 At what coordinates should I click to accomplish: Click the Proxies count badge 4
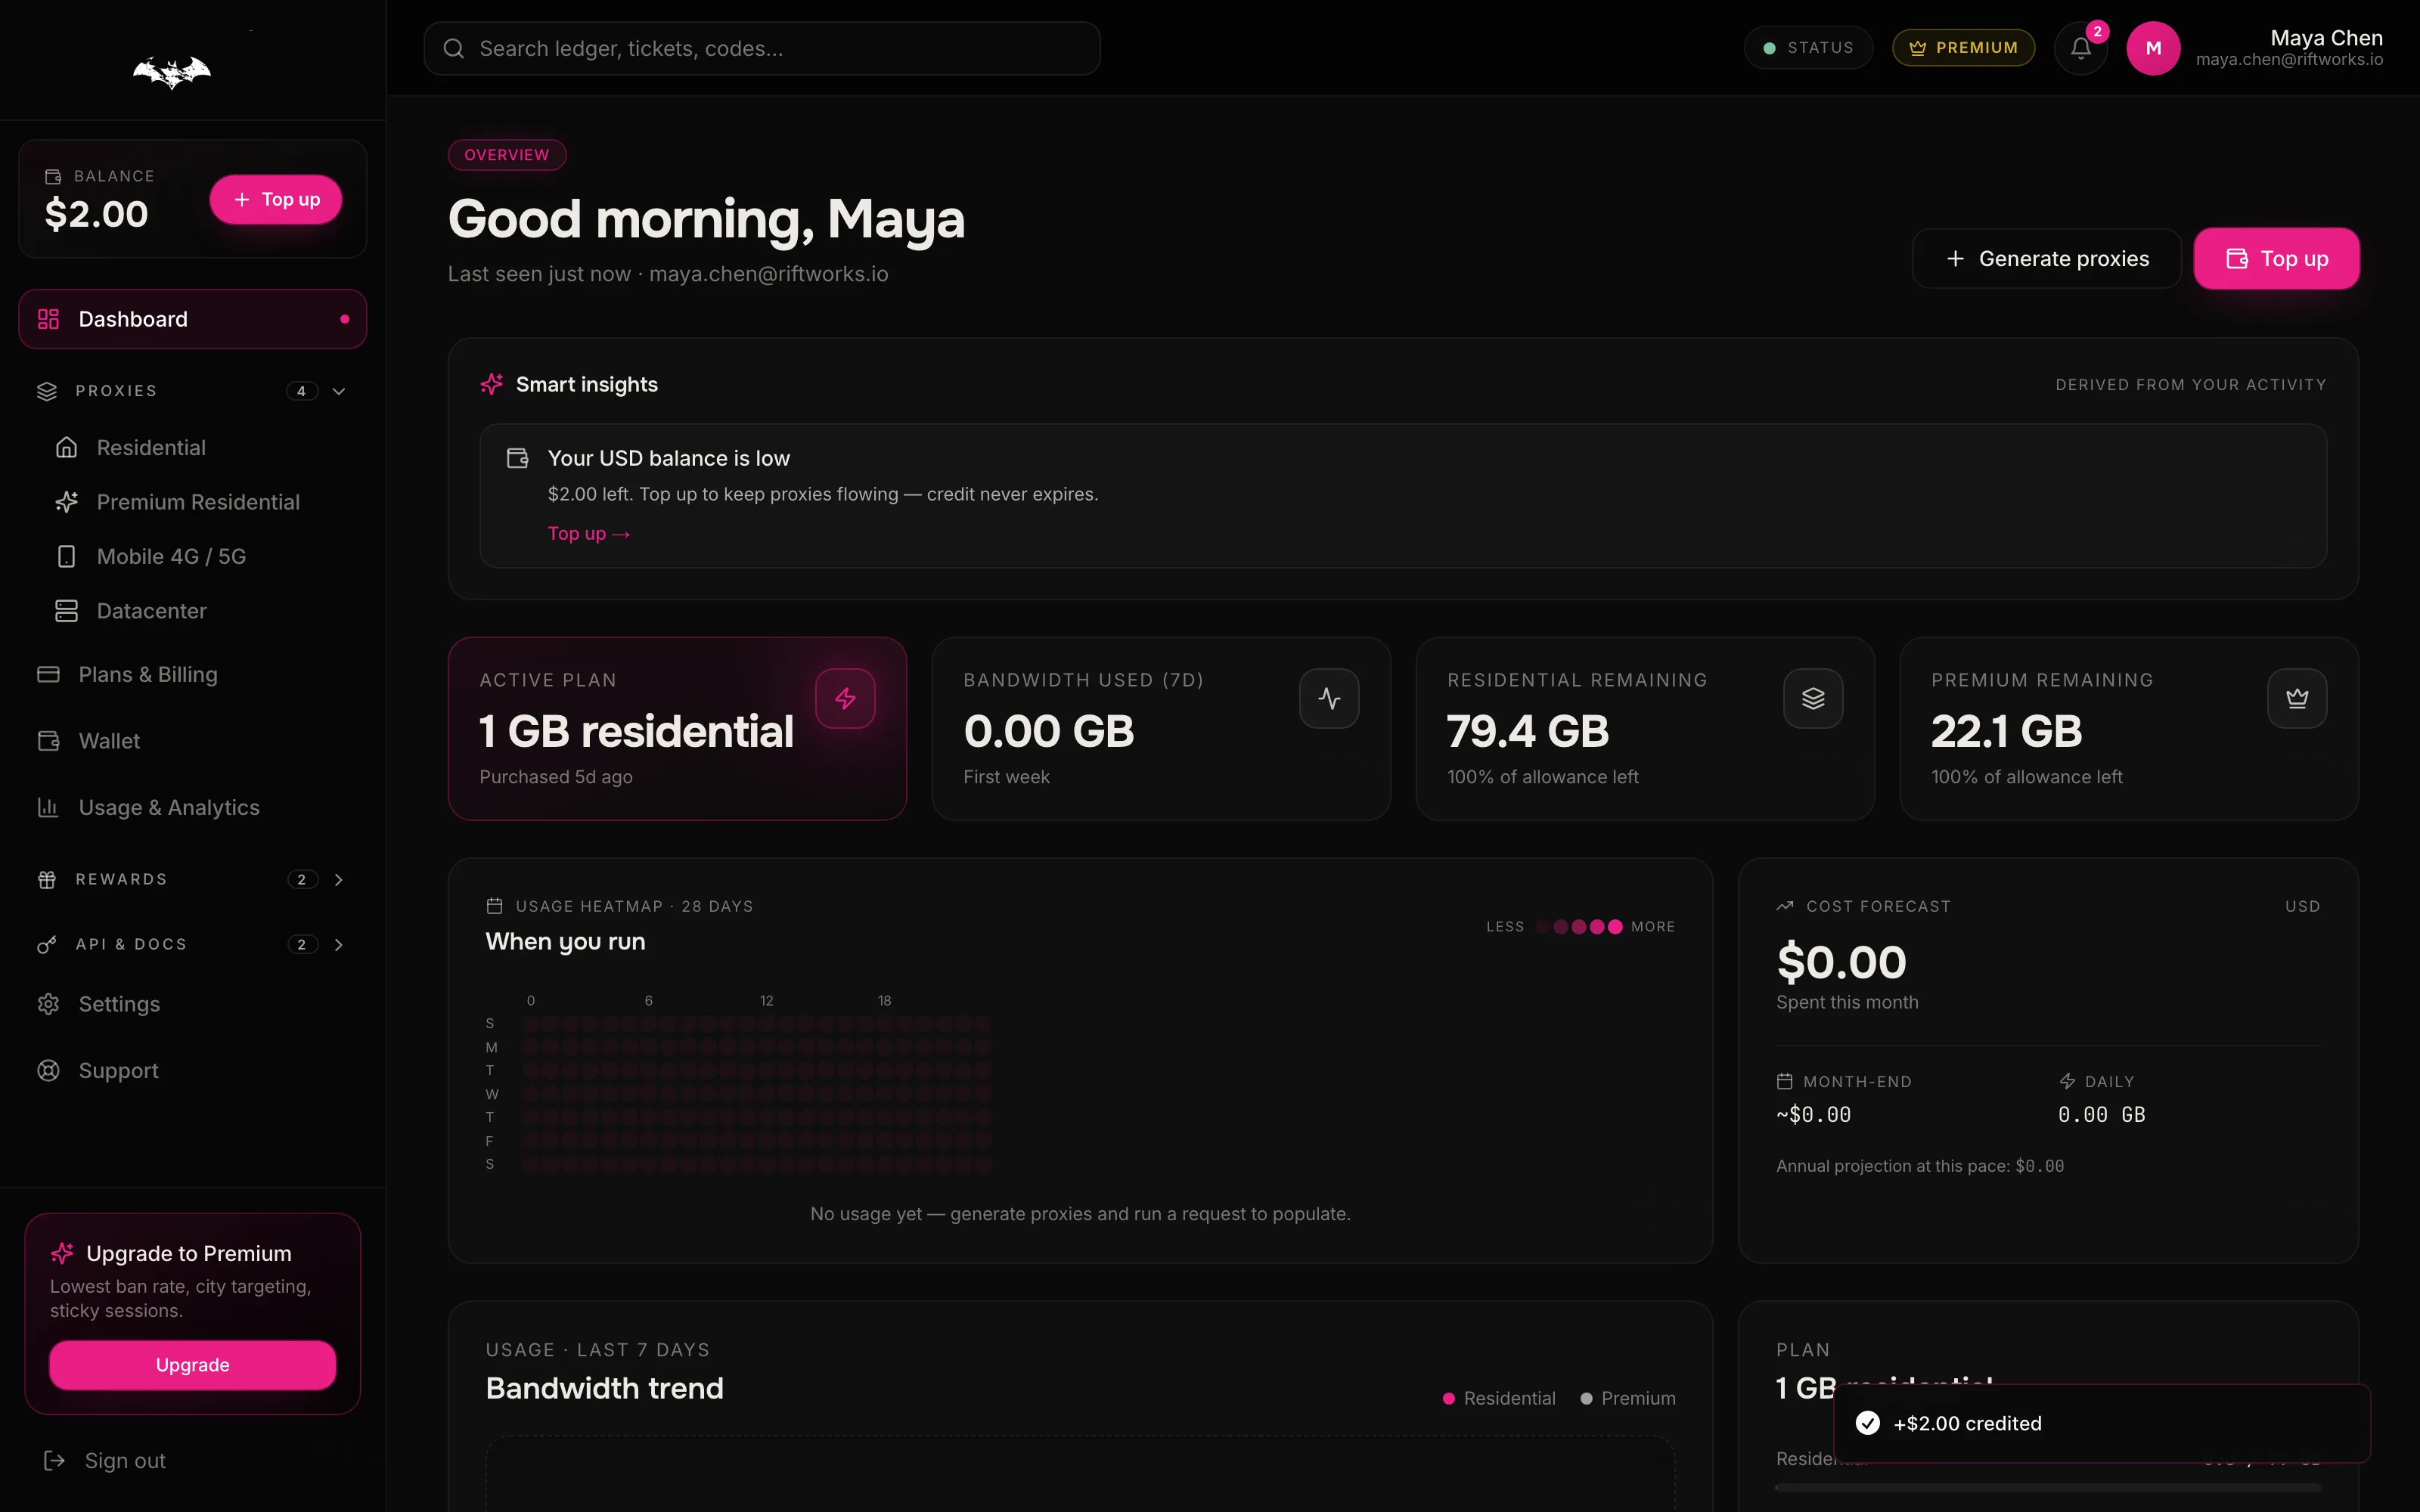point(301,391)
